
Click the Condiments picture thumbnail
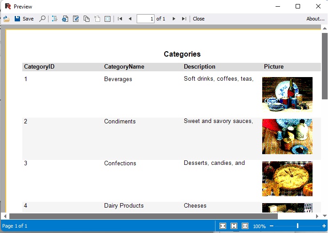pos(287,136)
